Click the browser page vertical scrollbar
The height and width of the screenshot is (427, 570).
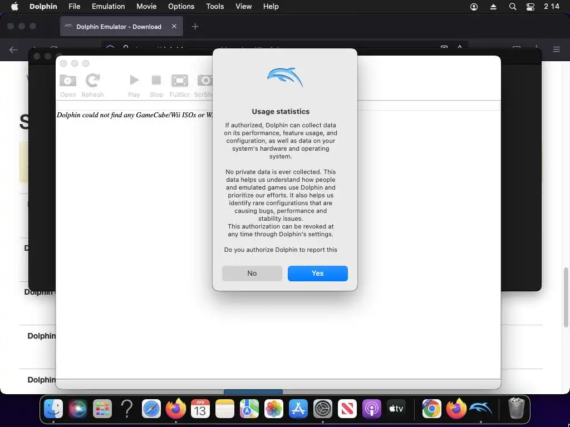point(566,297)
